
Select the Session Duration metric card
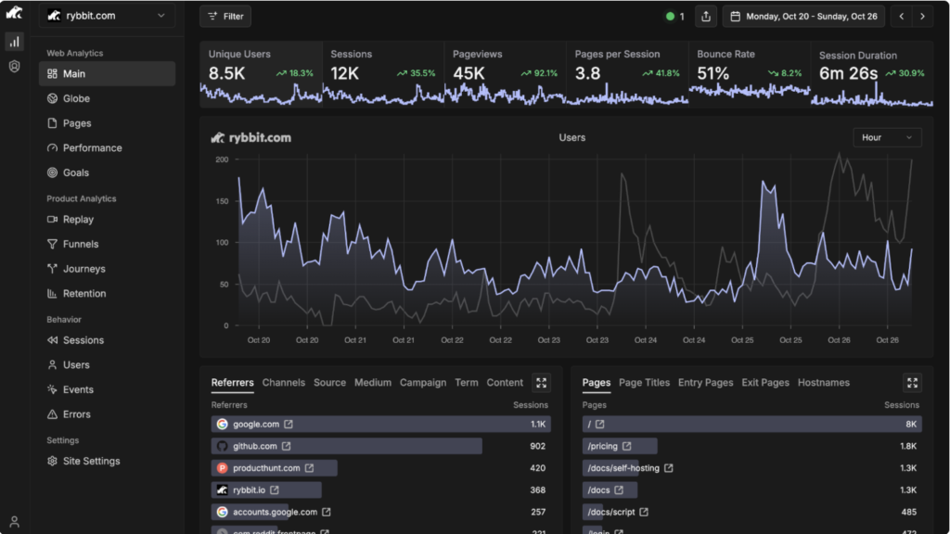pyautogui.click(x=872, y=74)
